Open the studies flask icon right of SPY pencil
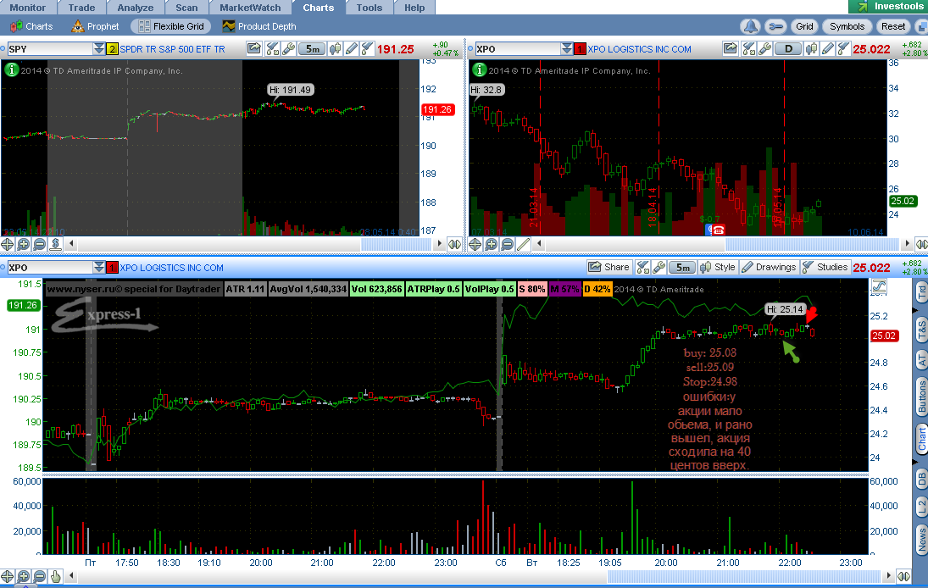This screenshot has width=928, height=588. 367,48
